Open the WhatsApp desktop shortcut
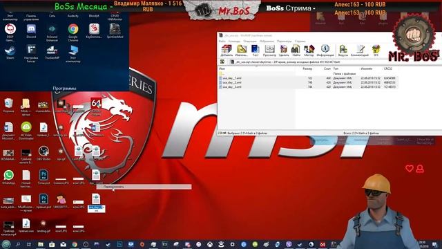442x249 pixels. [x=8, y=177]
